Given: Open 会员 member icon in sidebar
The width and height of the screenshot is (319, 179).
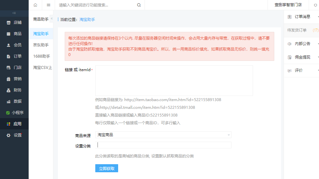Looking at the screenshot, I should tap(9, 45).
